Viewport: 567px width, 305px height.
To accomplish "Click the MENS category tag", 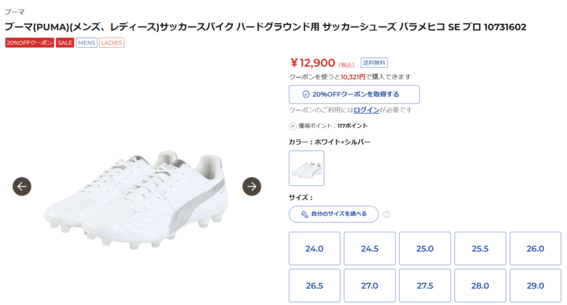I will [x=87, y=43].
